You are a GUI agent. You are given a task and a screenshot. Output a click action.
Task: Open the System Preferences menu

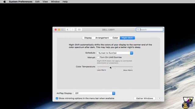tap(21, 2)
